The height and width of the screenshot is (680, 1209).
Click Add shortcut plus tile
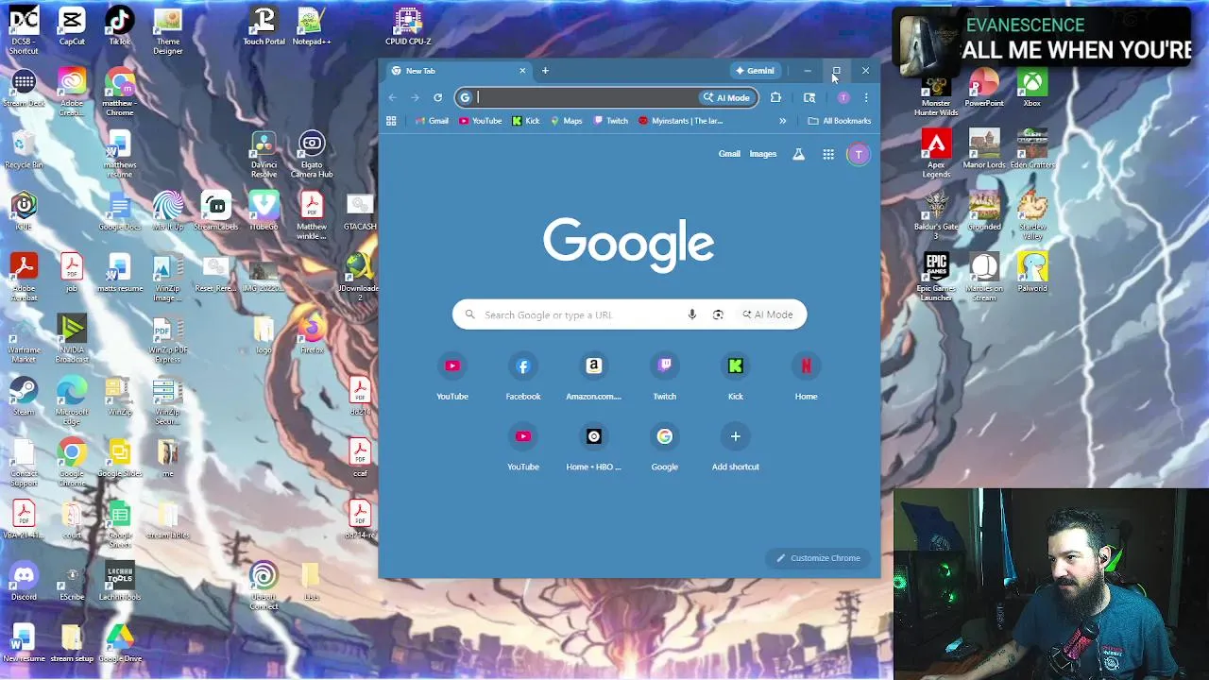736,448
